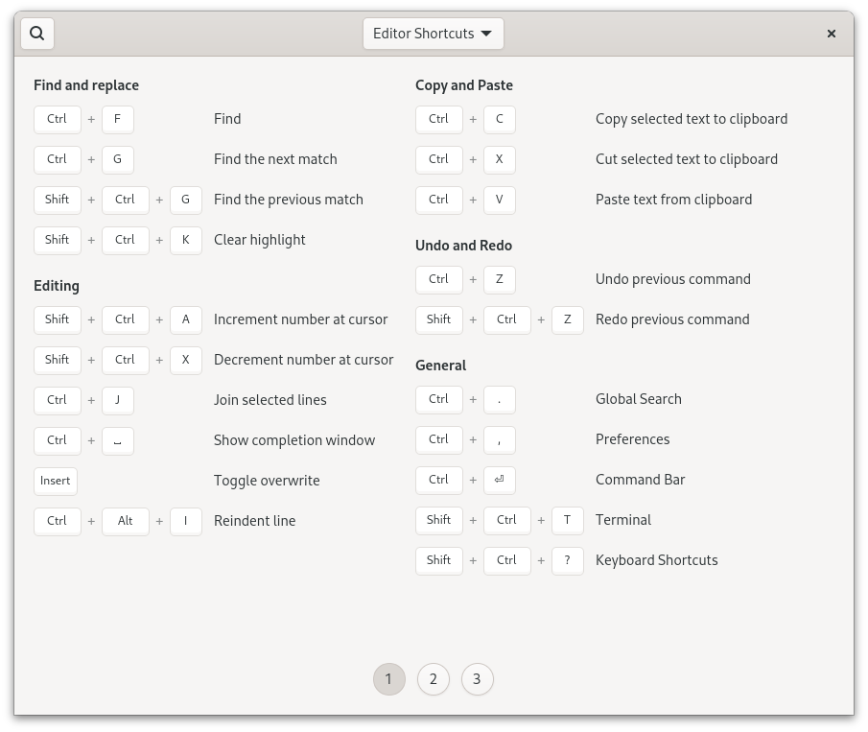Click the General section heading
The image size is (868, 732).
pos(441,366)
